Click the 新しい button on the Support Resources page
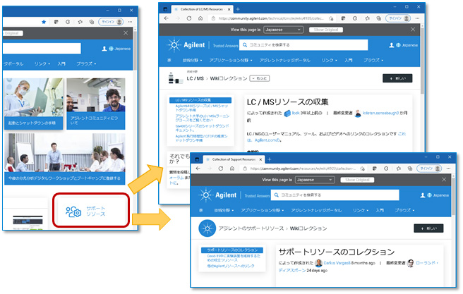Viewport: 463px width, 294px height. pyautogui.click(x=428, y=228)
